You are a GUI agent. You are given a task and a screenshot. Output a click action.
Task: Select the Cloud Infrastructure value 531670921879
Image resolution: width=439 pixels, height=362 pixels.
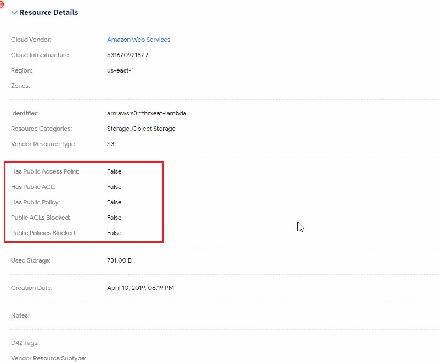pos(127,55)
